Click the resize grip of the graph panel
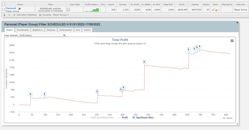249x130 pixels. tap(237, 124)
